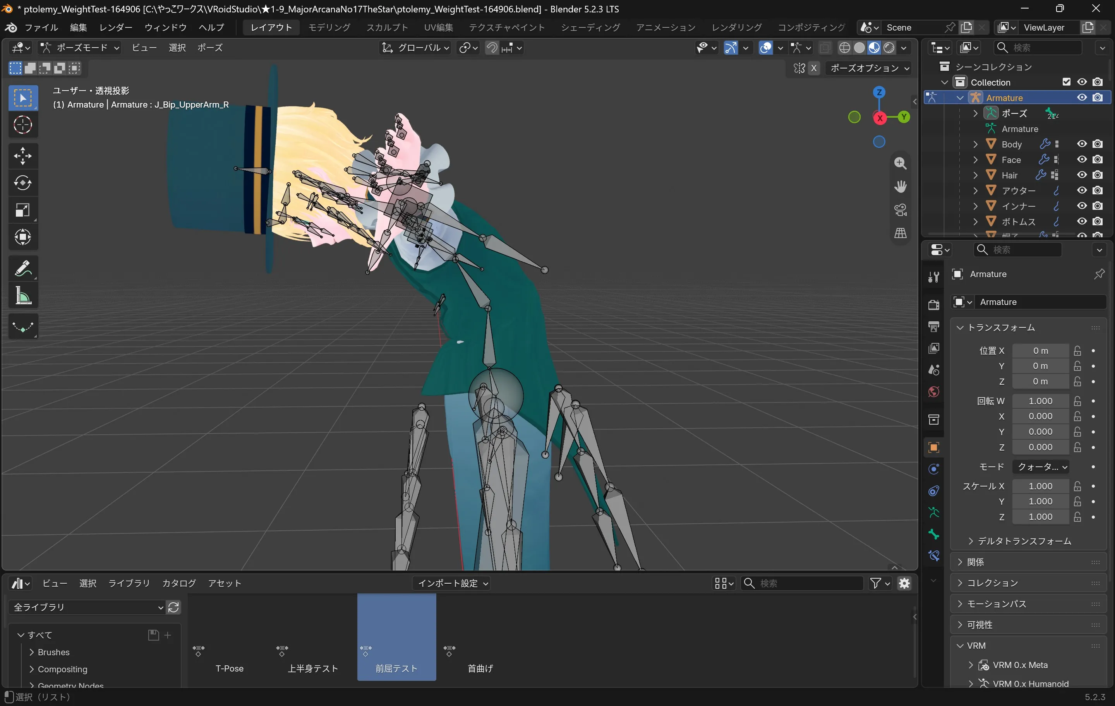
Task: Activate the 3D Cursor tool
Action: click(23, 125)
